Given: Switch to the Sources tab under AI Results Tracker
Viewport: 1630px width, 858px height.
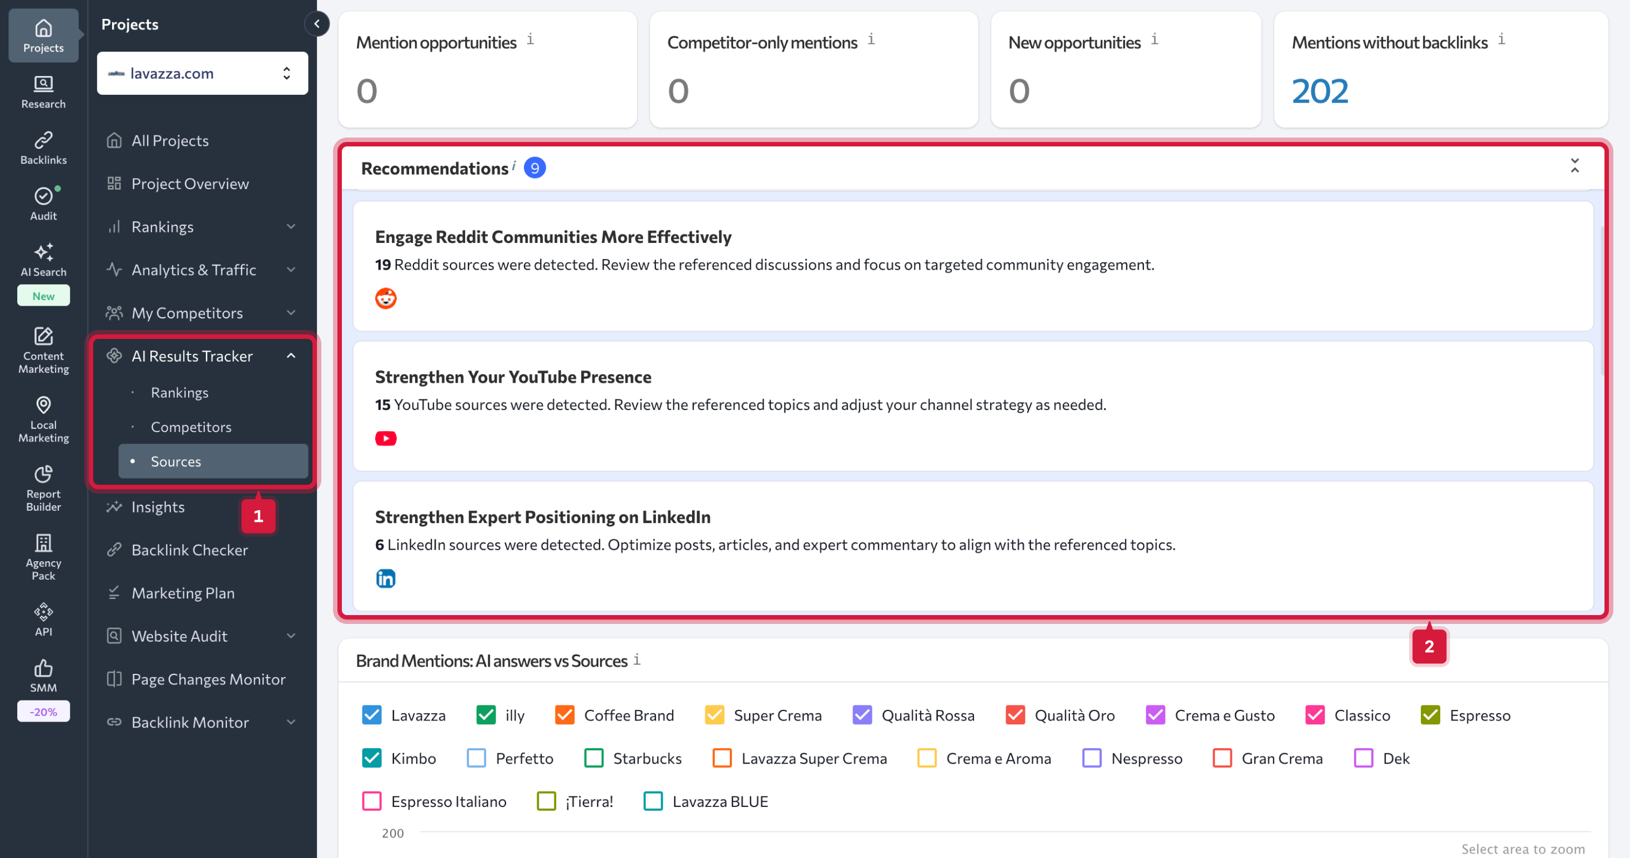Looking at the screenshot, I should point(176,461).
